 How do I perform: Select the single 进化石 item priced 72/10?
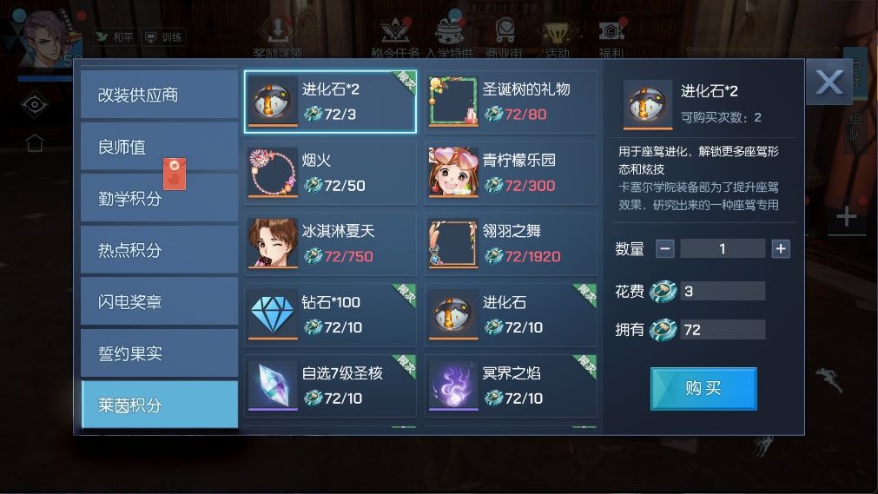(511, 315)
